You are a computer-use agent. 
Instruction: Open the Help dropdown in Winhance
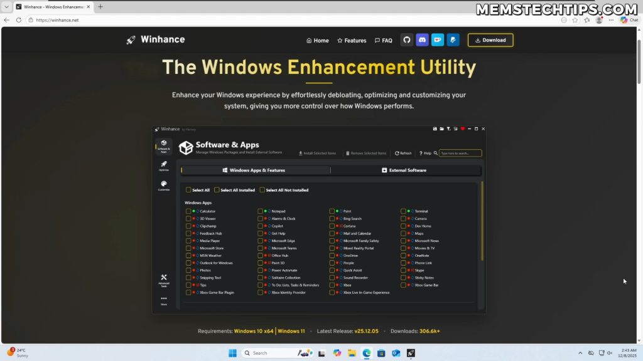pyautogui.click(x=426, y=153)
